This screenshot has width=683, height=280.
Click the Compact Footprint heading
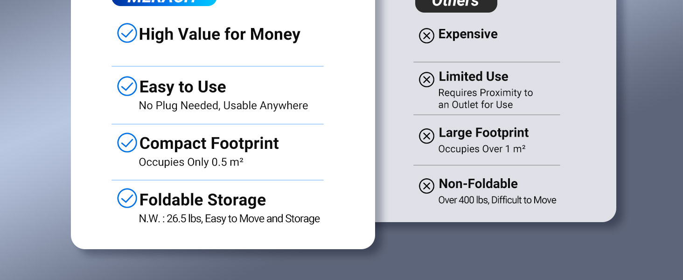tap(209, 143)
